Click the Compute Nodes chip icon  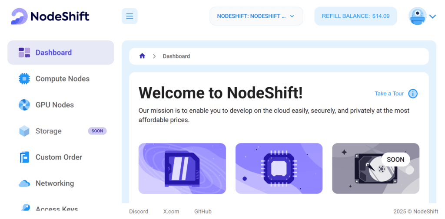[24, 79]
